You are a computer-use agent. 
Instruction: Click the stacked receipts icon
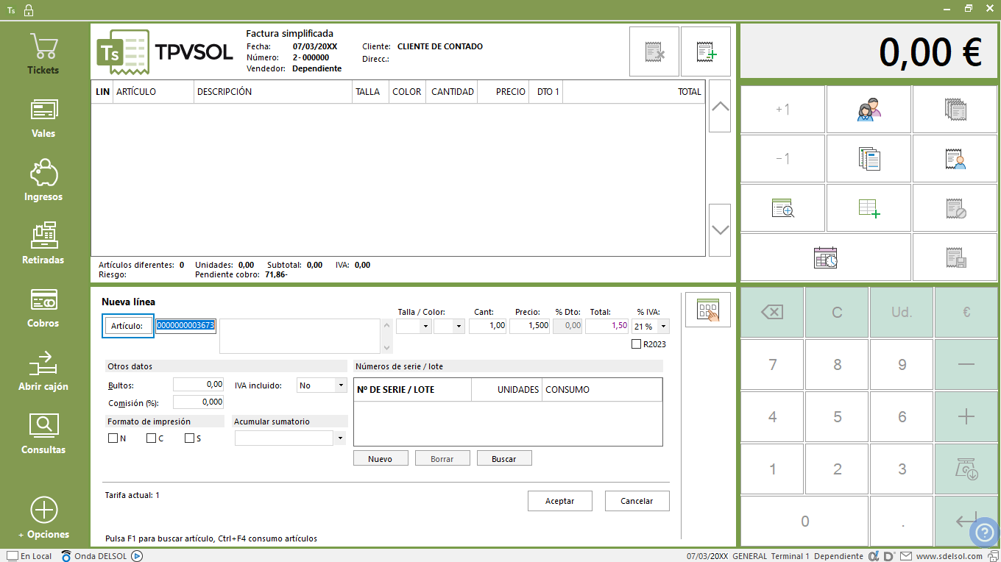pos(955,110)
